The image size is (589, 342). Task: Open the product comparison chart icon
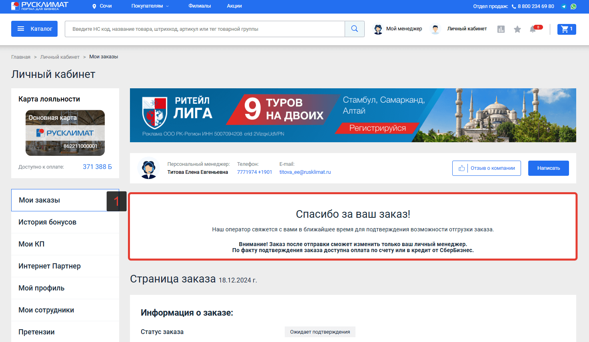501,29
